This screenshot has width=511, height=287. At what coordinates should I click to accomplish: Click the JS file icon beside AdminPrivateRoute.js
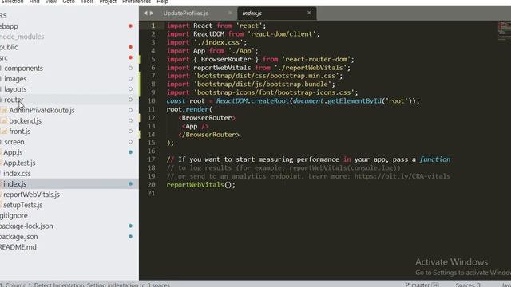[3, 110]
